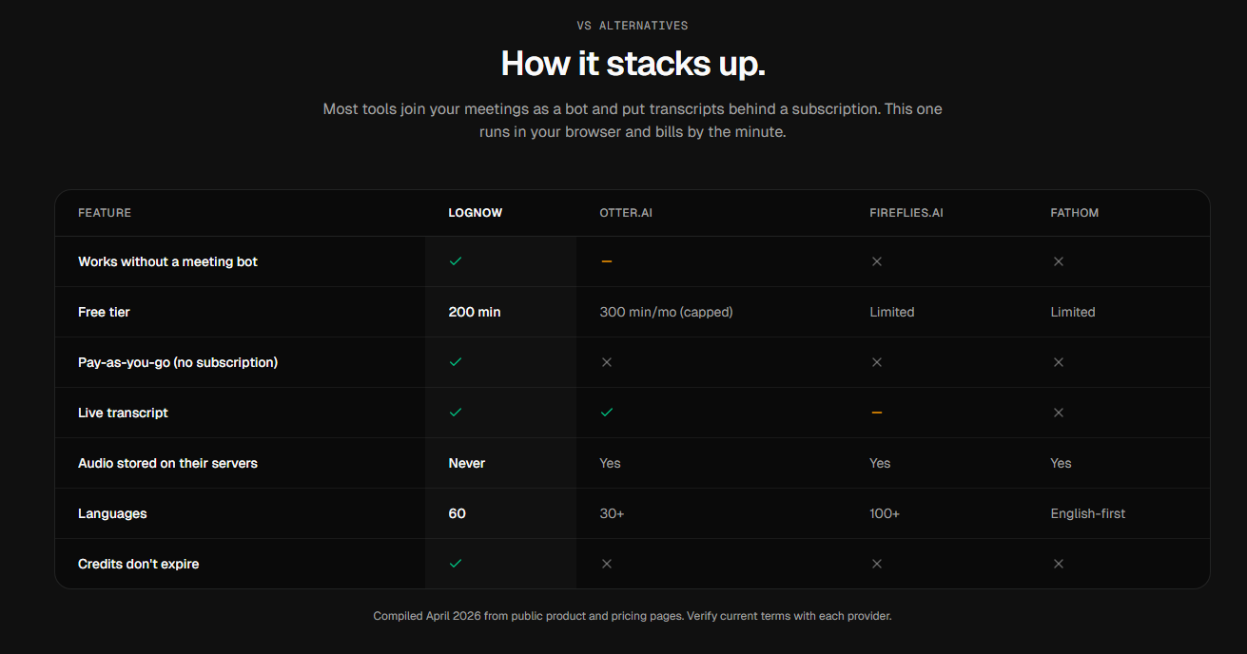Click the "Works without a meeting bot" label
The image size is (1247, 654).
pyautogui.click(x=167, y=261)
